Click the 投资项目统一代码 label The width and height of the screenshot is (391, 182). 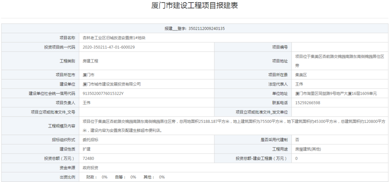point(59,47)
